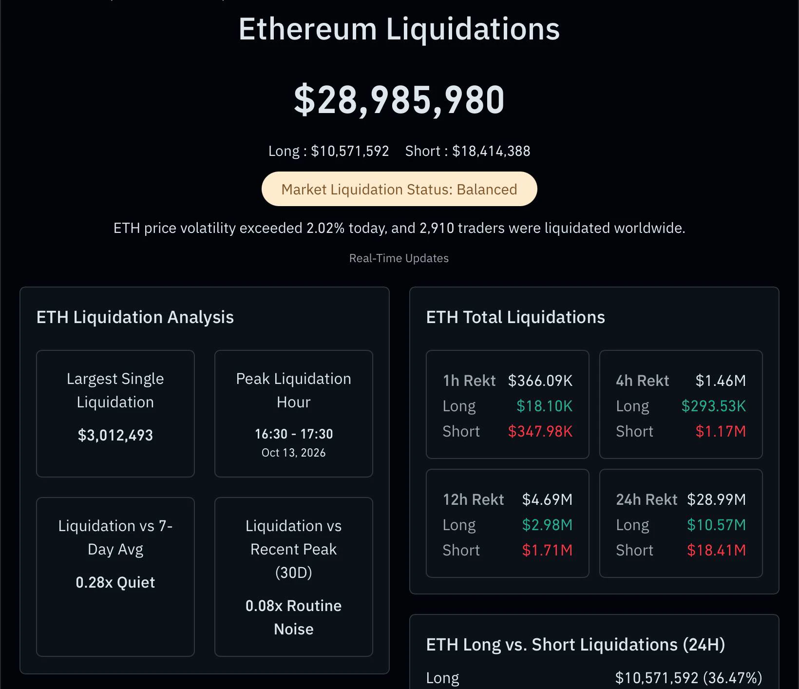Viewport: 799px width, 689px height.
Task: Click the ETH Liquidation Analysis section title
Action: [x=135, y=317]
